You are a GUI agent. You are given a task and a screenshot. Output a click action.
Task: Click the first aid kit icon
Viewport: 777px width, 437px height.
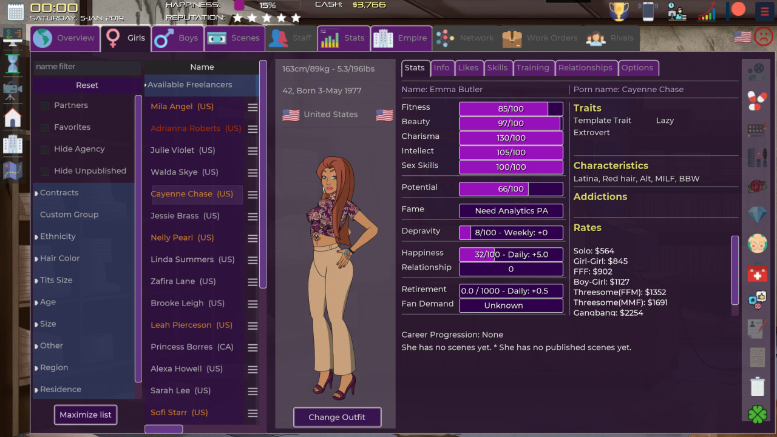click(x=757, y=273)
